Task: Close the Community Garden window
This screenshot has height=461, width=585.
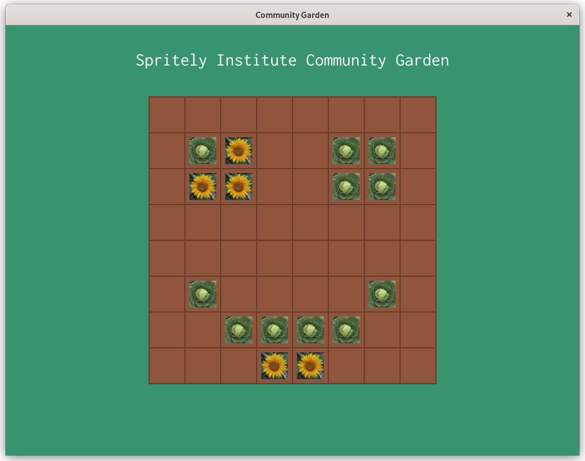Action: click(x=569, y=15)
